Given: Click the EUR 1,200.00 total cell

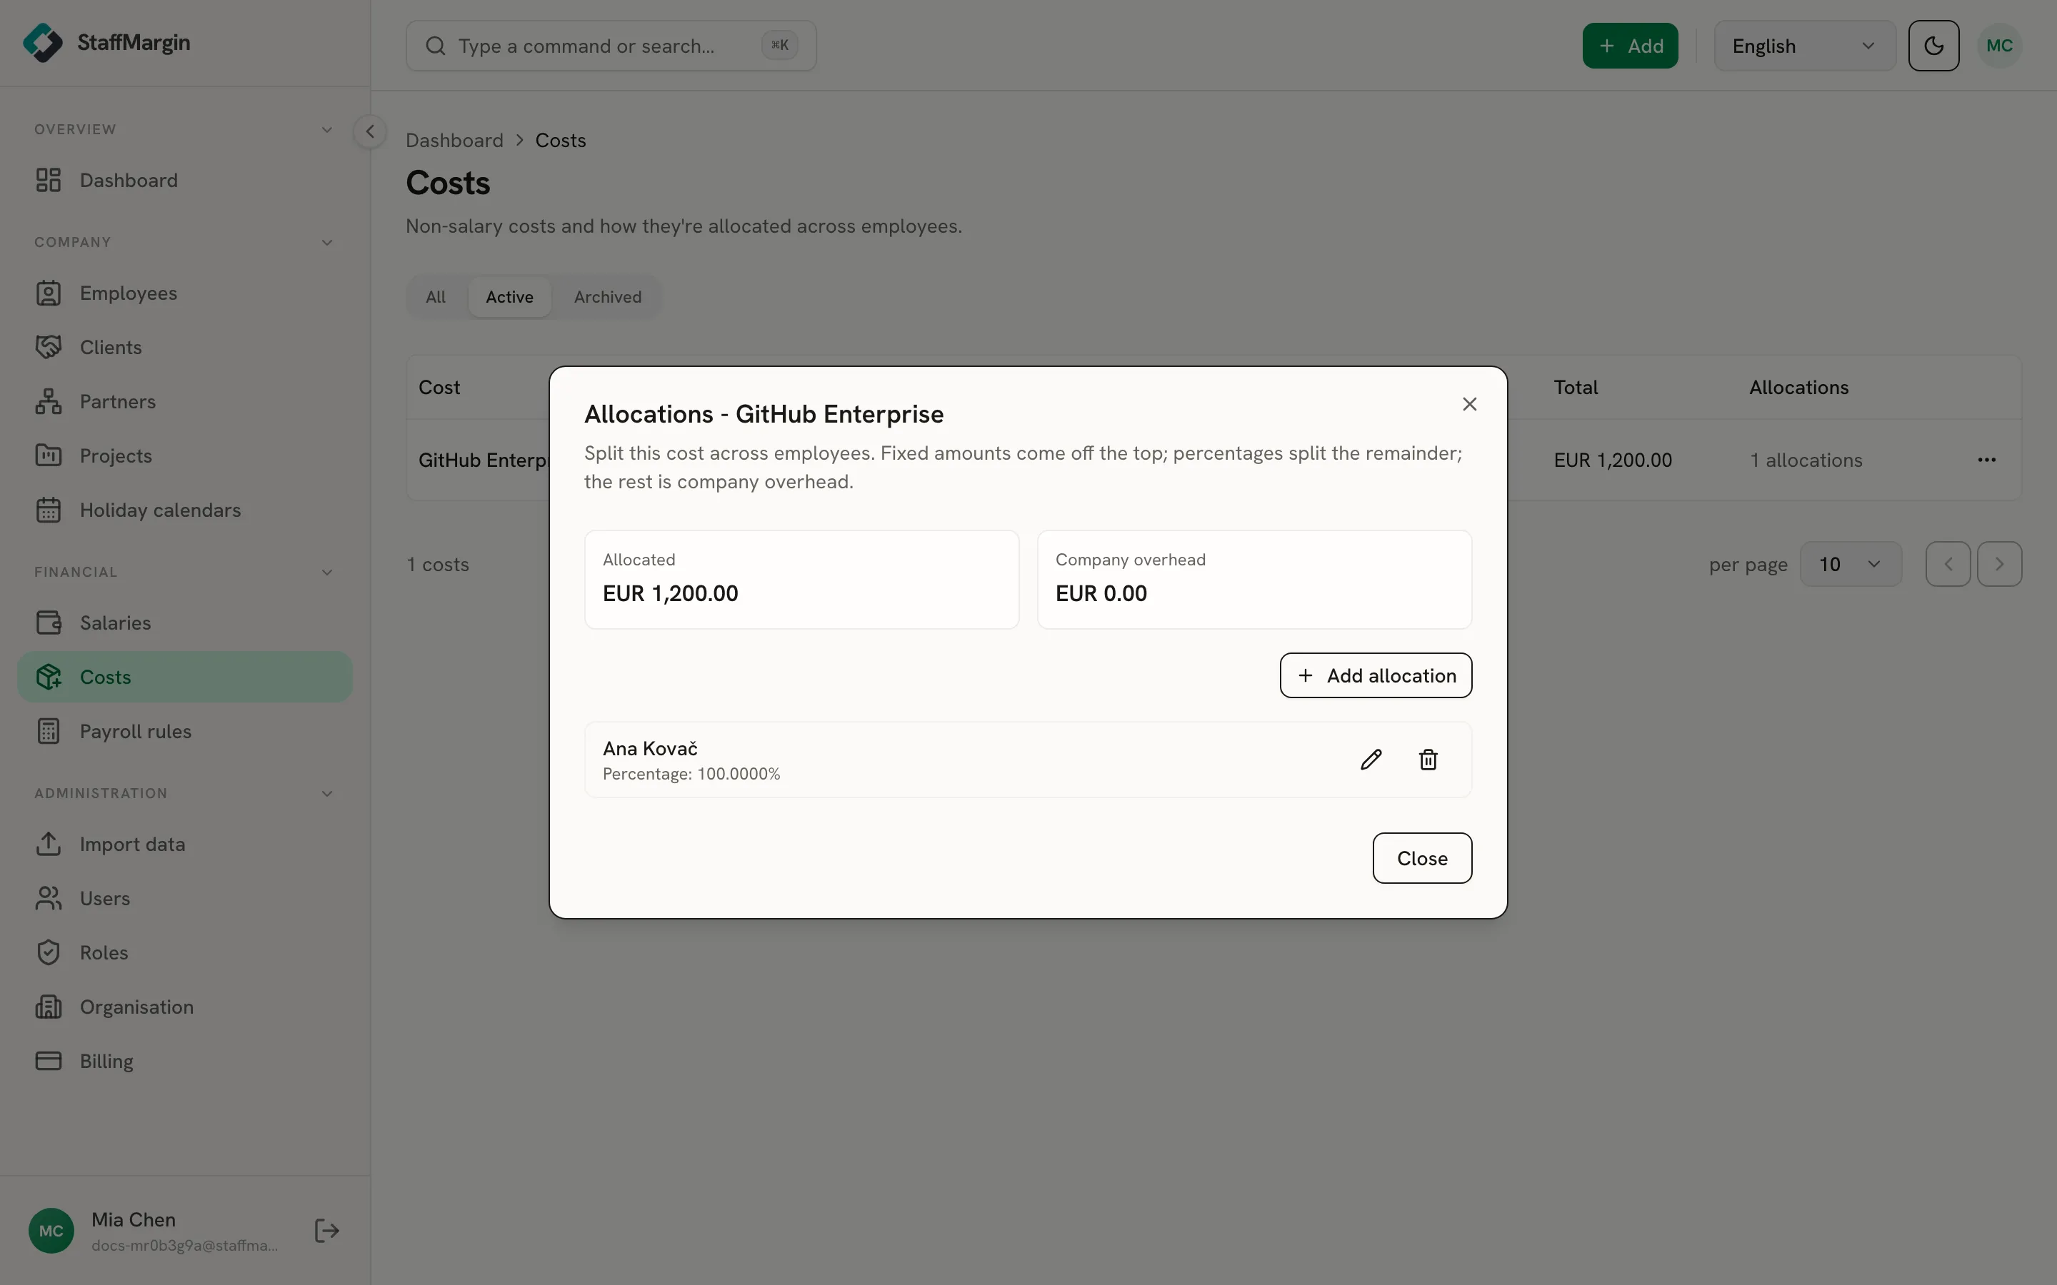Looking at the screenshot, I should (x=1613, y=460).
